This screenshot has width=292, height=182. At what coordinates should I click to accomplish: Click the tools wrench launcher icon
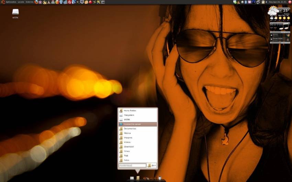(99, 2)
